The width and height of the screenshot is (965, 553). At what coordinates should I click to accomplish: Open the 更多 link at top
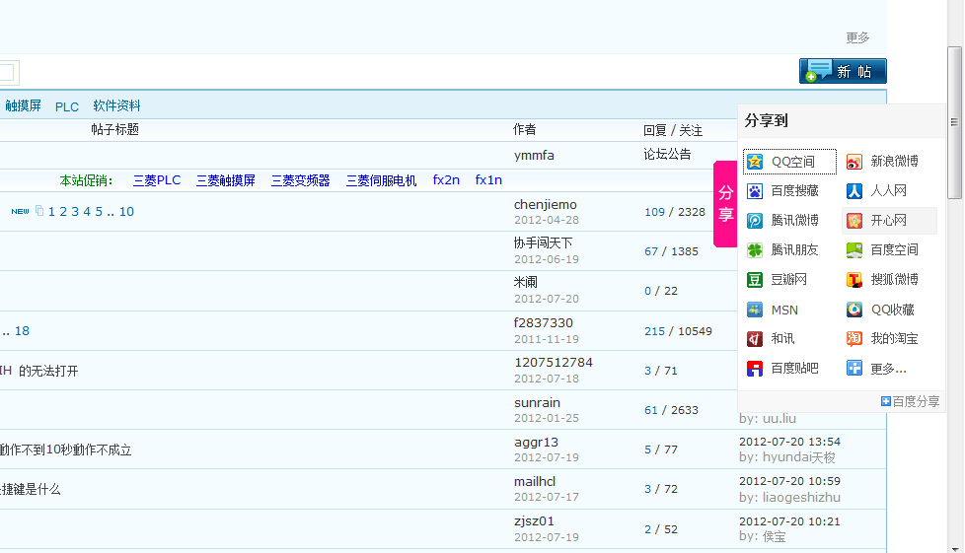857,38
